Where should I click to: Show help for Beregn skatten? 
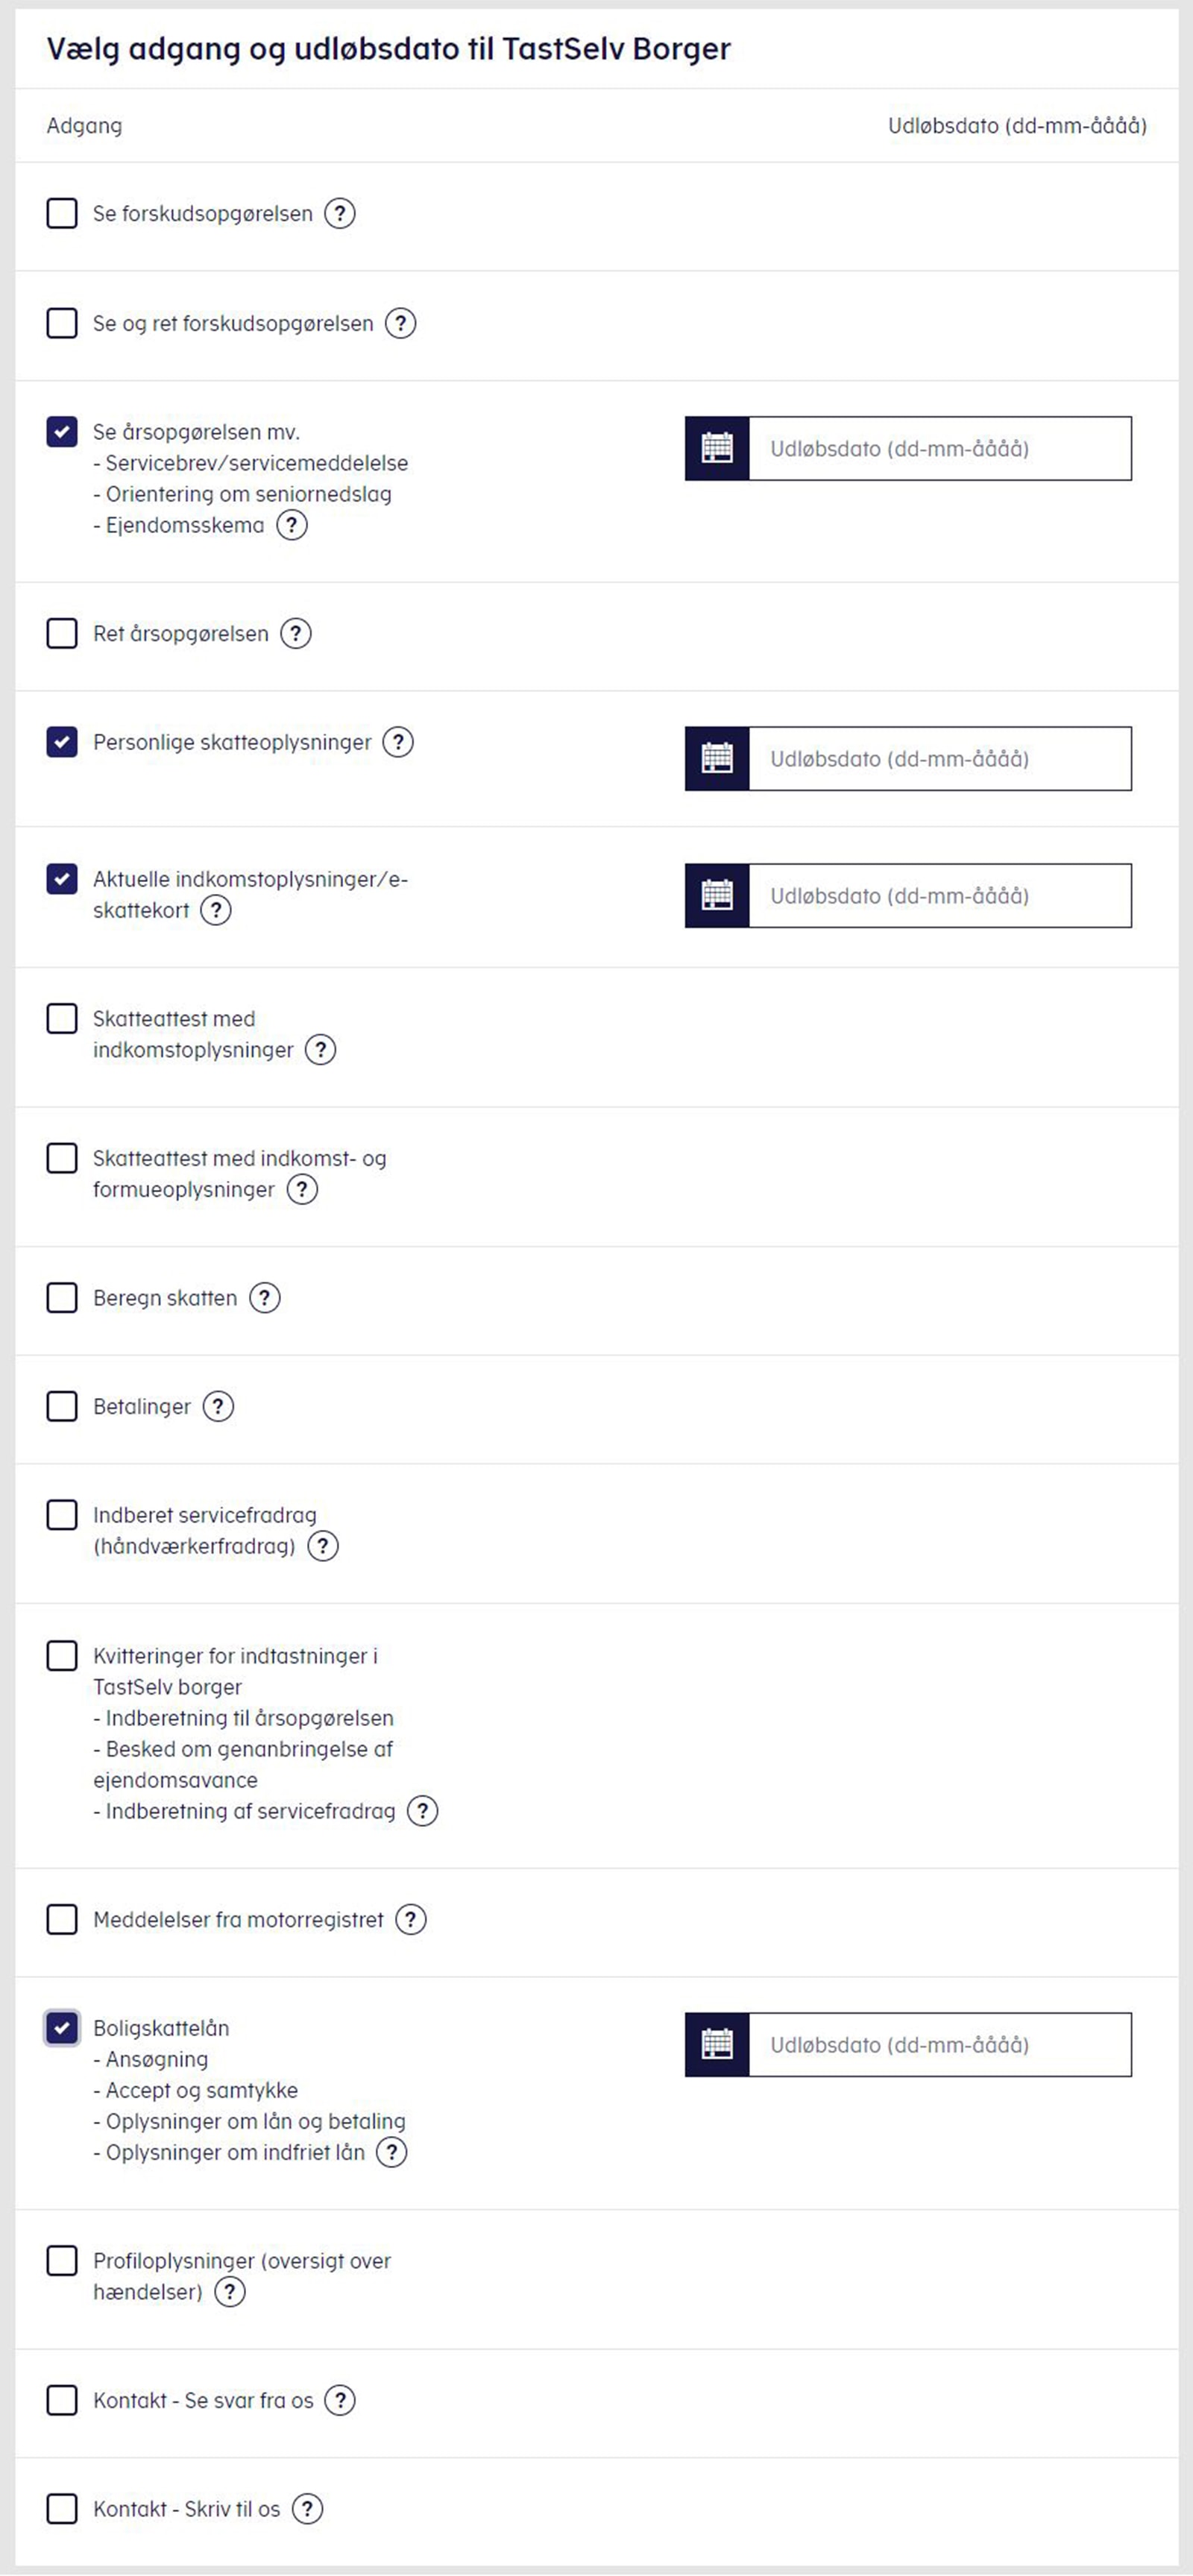coord(265,1297)
